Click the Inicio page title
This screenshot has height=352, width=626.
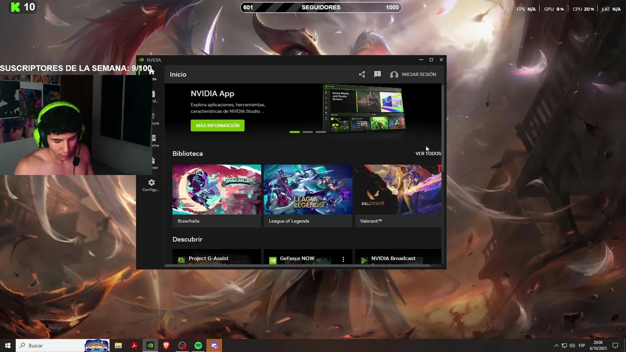coord(178,74)
